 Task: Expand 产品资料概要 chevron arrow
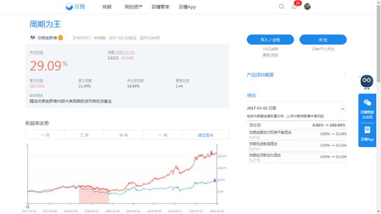pos(344,75)
